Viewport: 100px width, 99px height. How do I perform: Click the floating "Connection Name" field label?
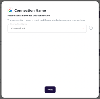click(18, 24)
